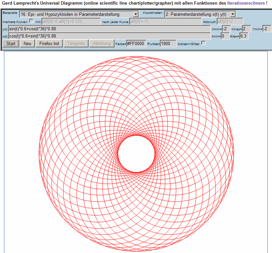272x253 pixels.
Task: Focus the Ymin value field
Action: point(267,29)
